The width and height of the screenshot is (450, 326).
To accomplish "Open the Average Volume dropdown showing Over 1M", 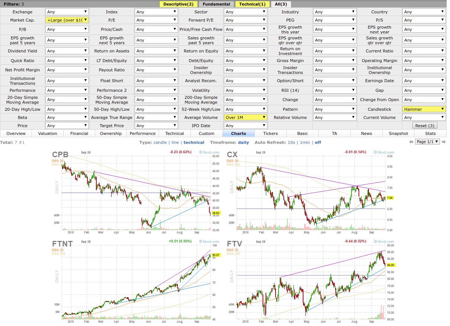I will [245, 117].
